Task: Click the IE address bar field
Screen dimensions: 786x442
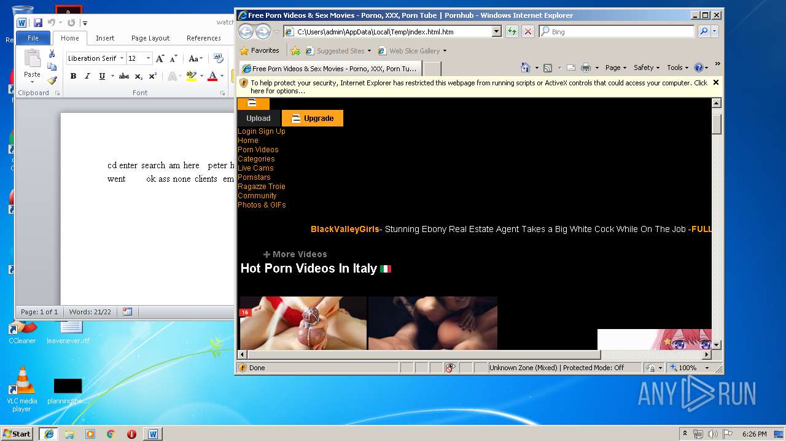Action: 393,31
